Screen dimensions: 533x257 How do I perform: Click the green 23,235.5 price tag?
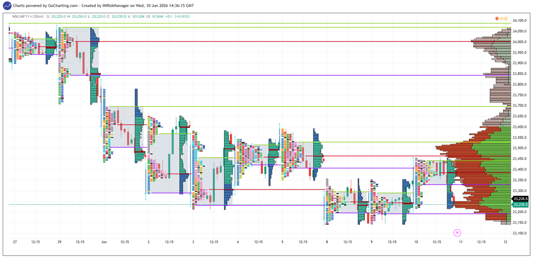(x=521, y=205)
